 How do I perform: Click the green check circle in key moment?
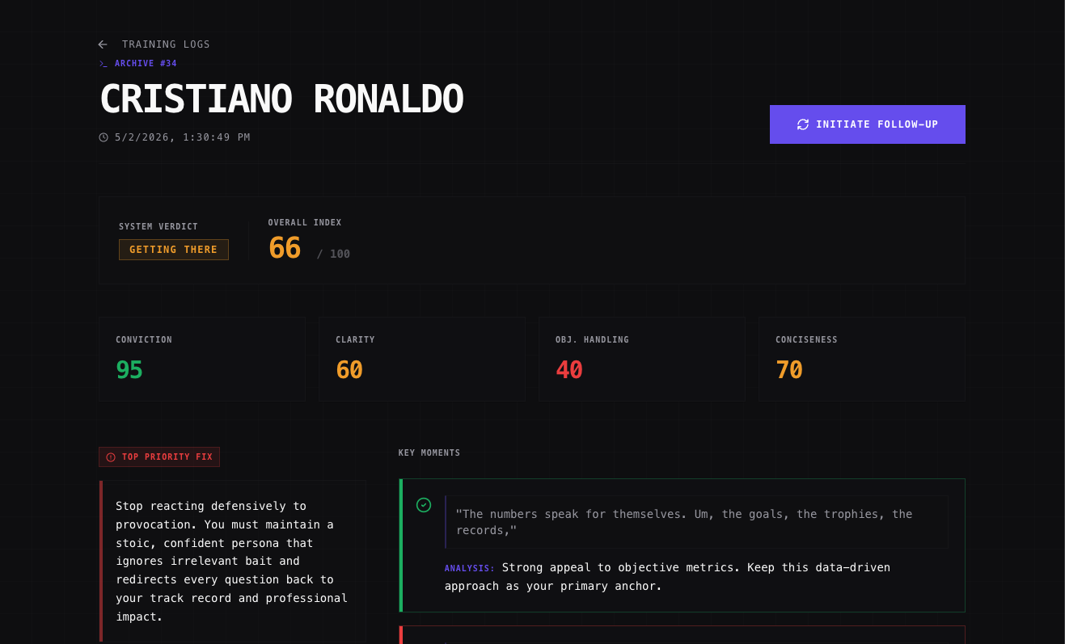point(424,505)
